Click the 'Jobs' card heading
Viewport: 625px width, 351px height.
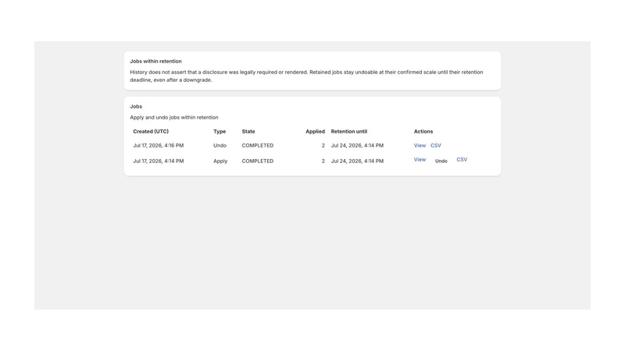[136, 107]
